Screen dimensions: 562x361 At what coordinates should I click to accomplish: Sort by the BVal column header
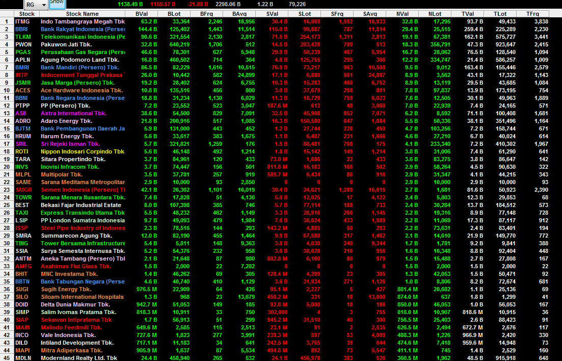pyautogui.click(x=142, y=14)
